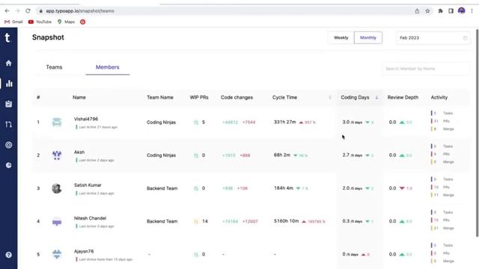This screenshot has height=269, width=479.
Task: Open browser extensions puzzle icon
Action: [x=440, y=11]
